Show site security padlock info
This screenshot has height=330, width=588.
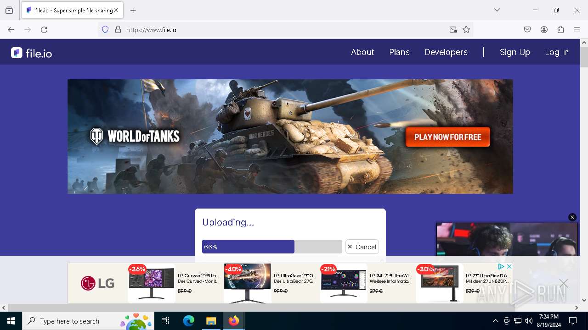click(x=118, y=30)
